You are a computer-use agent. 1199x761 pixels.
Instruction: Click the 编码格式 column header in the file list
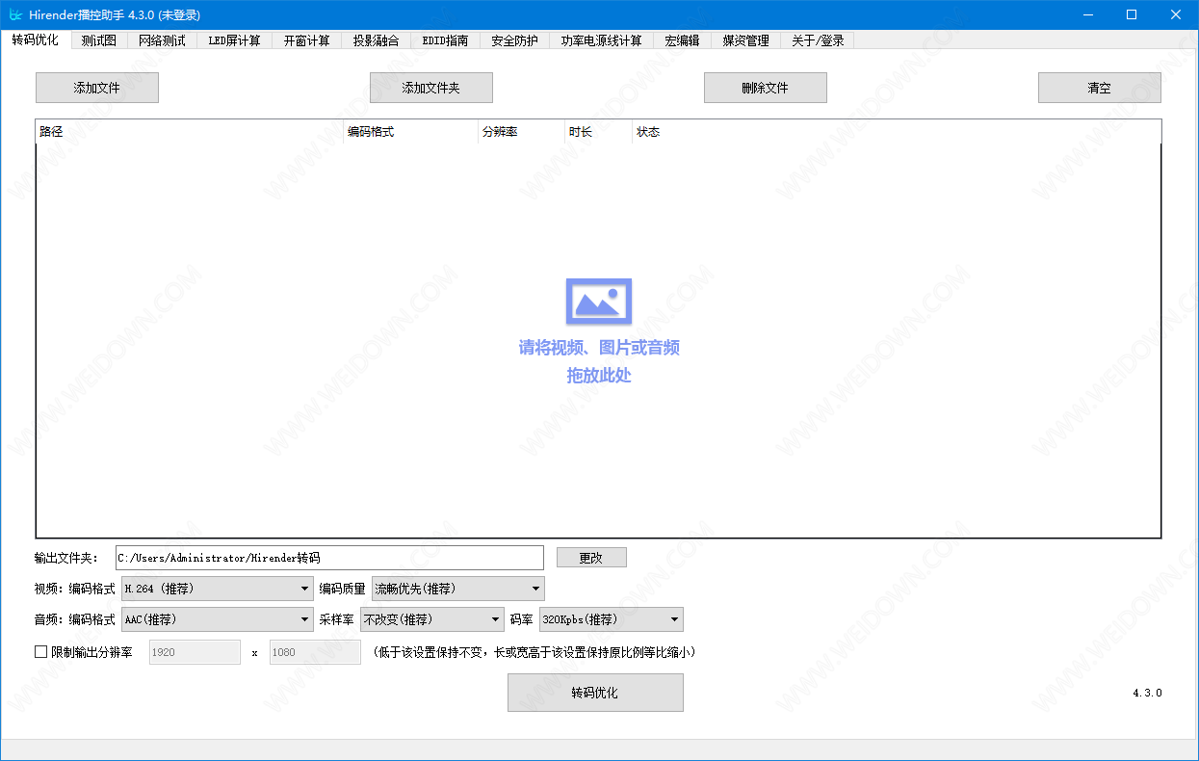click(x=411, y=132)
